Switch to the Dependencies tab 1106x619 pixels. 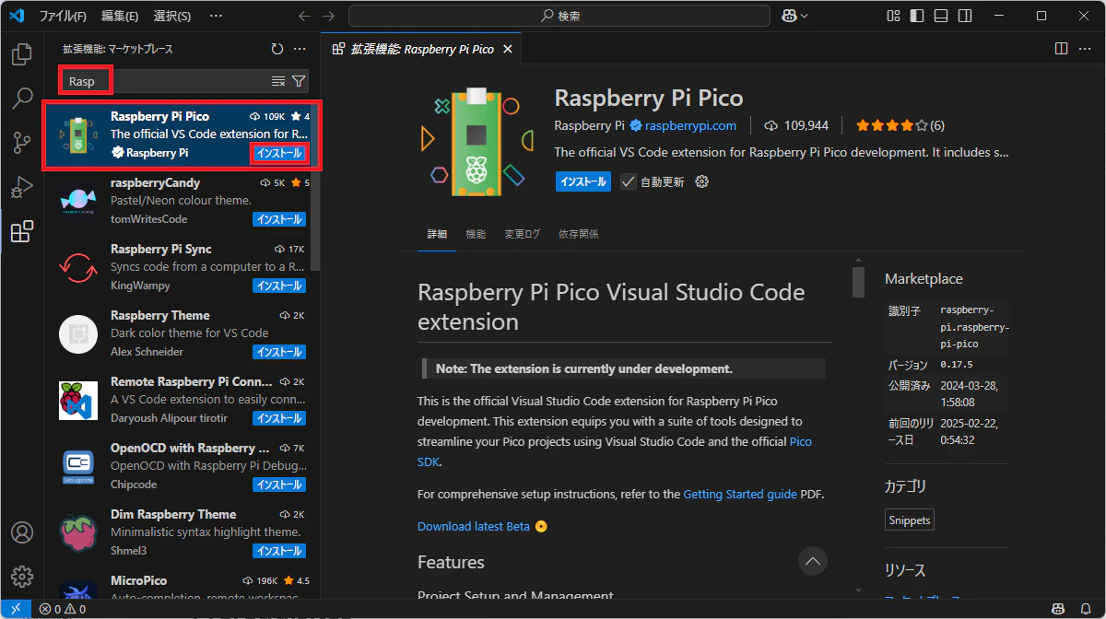click(x=578, y=234)
